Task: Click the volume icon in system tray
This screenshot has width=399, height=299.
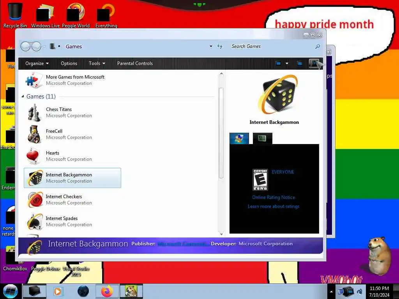Action: point(360,292)
